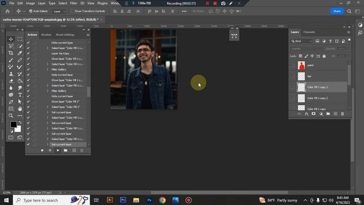The image size is (364, 205).
Task: Lock all with the padlock icon
Action: tap(324, 56)
